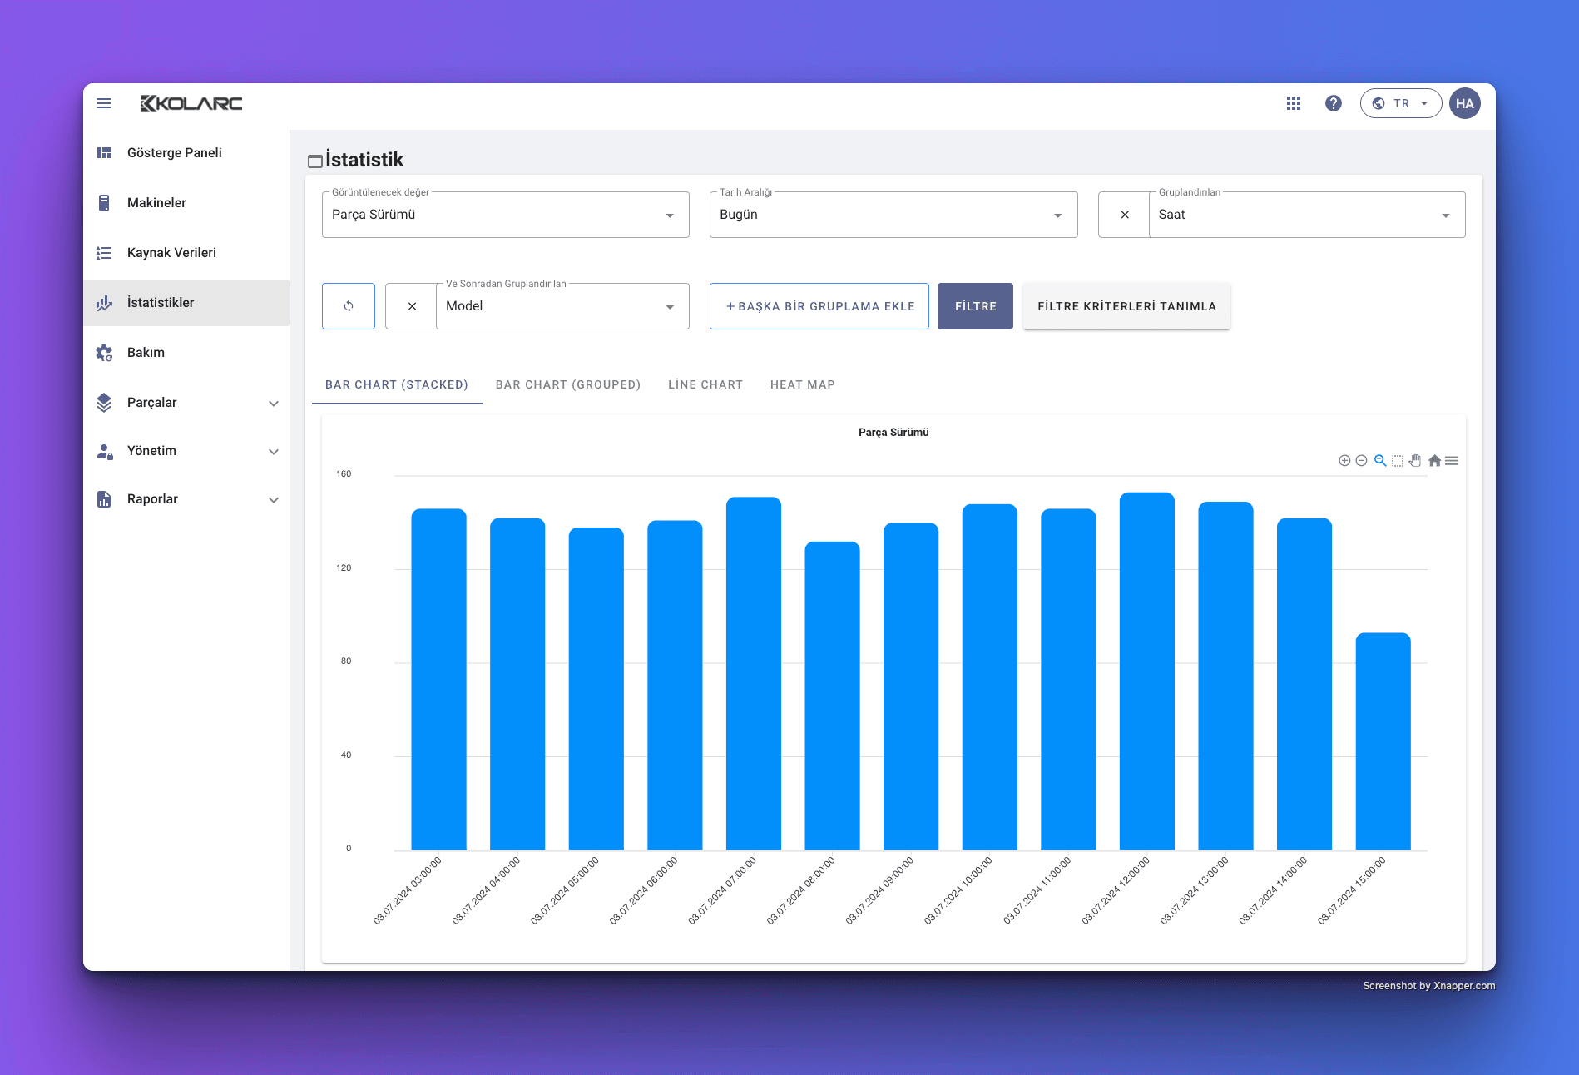This screenshot has width=1579, height=1075.
Task: Reset chart zoom with the home icon
Action: [x=1434, y=461]
